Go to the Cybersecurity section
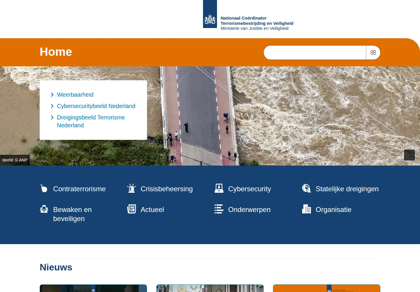420x292 pixels. point(249,189)
